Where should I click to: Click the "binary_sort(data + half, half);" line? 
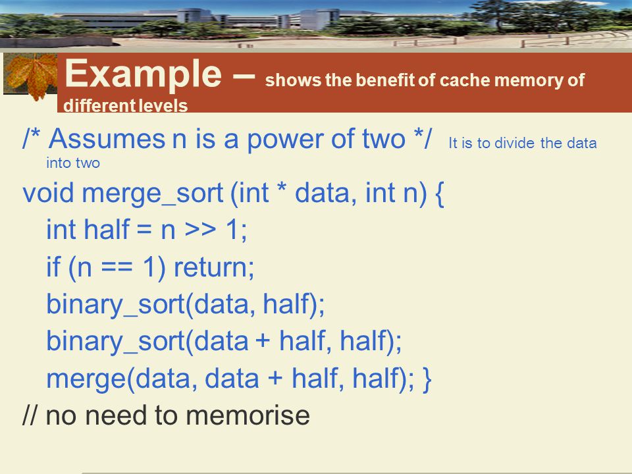224,342
